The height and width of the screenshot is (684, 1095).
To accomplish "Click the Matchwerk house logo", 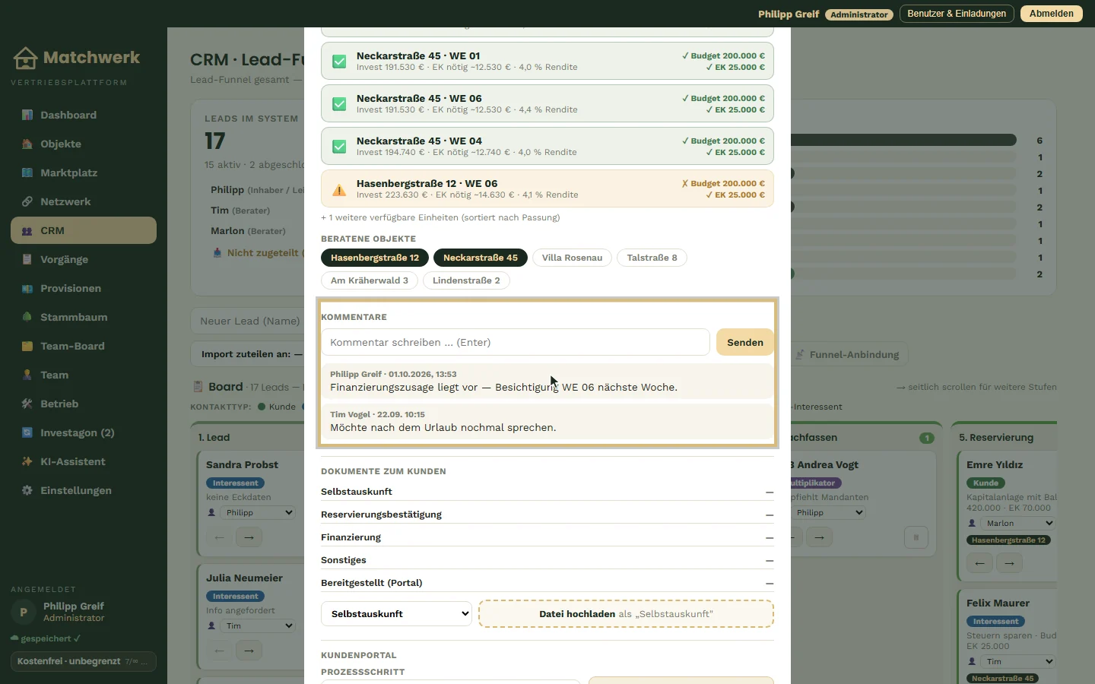I will pyautogui.click(x=25, y=58).
